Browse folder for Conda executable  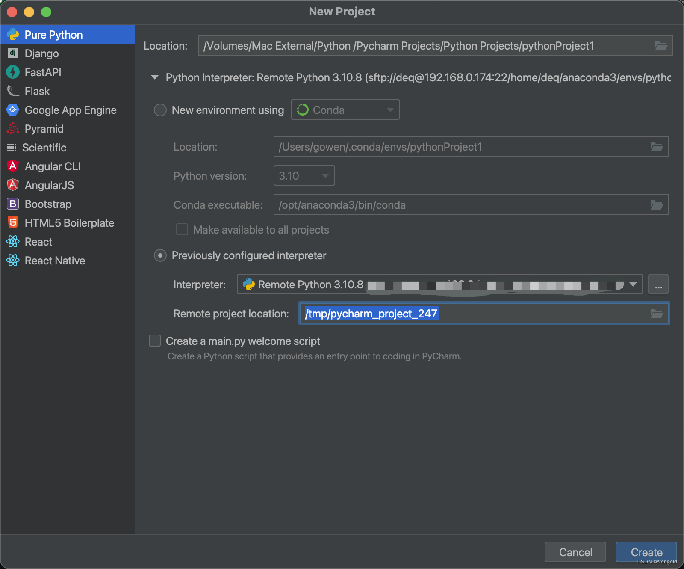pos(657,205)
